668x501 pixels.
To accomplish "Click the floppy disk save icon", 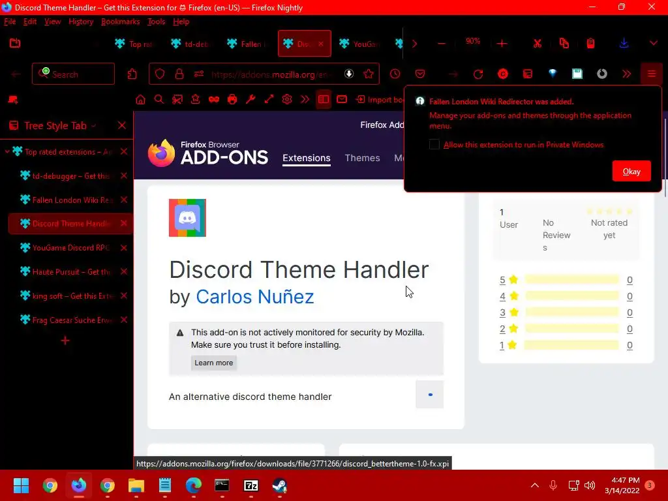I will click(x=577, y=74).
